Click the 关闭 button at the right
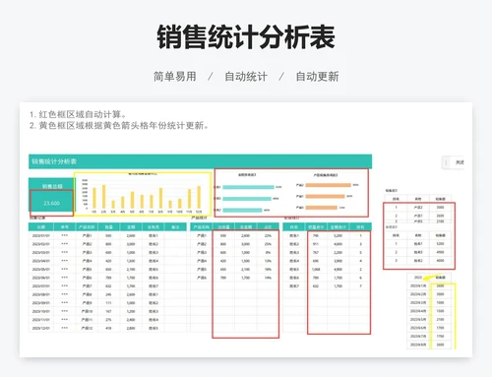Viewport: 492px width, 377px height. 460,162
